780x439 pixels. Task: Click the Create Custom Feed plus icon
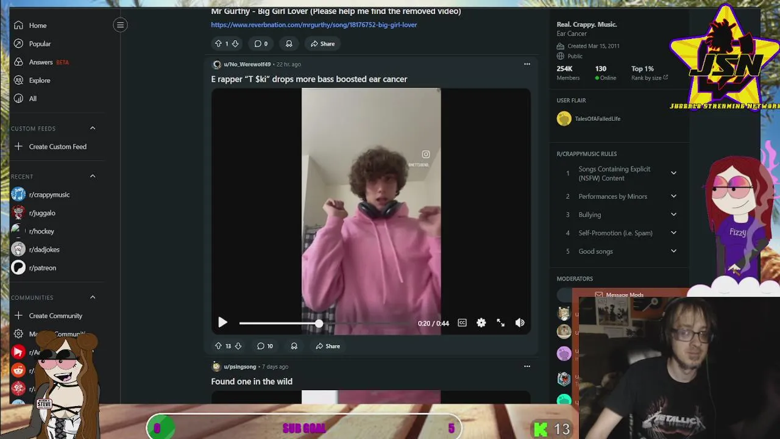click(x=18, y=146)
